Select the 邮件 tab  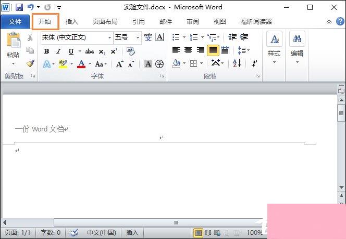[x=166, y=22]
